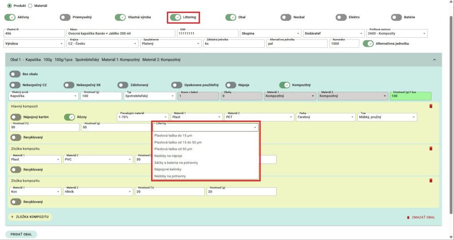
Task: Click into the Názov text field
Action: tap(120, 34)
